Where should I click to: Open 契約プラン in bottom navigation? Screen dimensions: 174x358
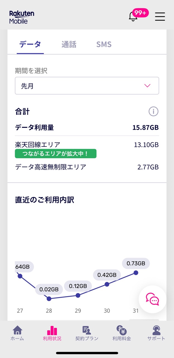coord(87,333)
